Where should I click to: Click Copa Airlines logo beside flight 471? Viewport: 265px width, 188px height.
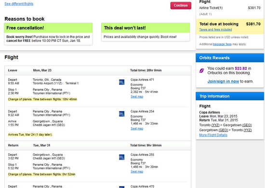(122, 82)
